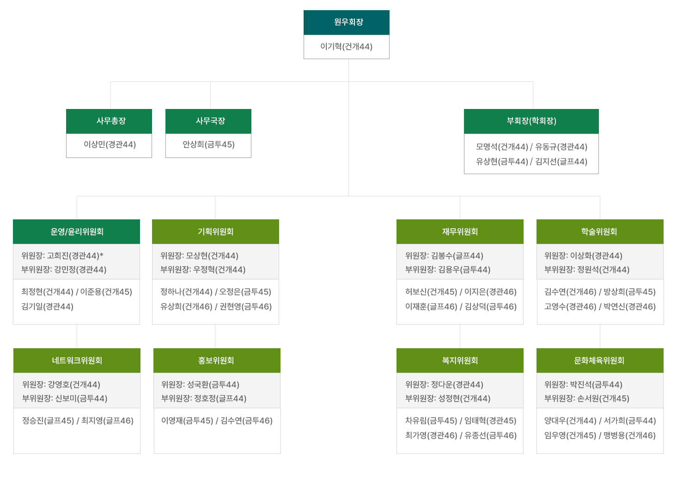Select 위원장: 정다운(경관44)
Image resolution: width=677 pixels, height=484 pixels.
[444, 385]
